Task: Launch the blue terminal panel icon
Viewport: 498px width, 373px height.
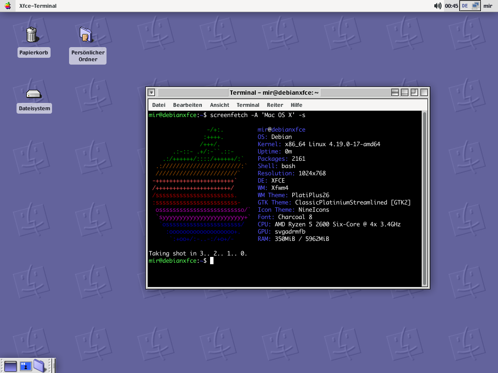Action: tap(26, 366)
